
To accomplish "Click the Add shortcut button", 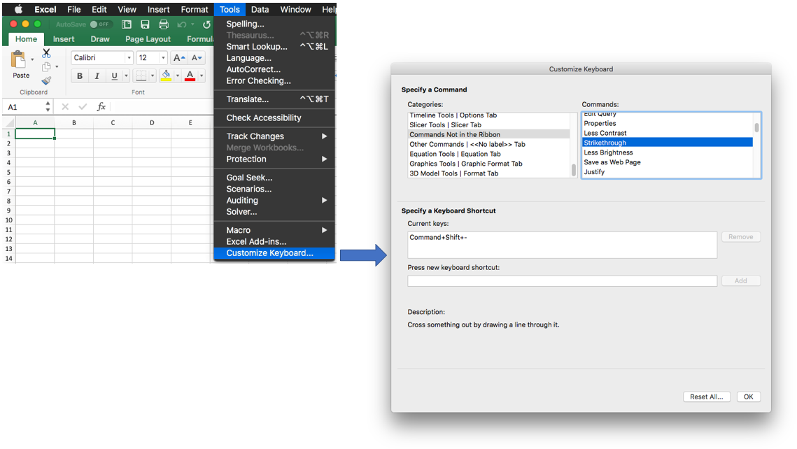I will (x=740, y=281).
